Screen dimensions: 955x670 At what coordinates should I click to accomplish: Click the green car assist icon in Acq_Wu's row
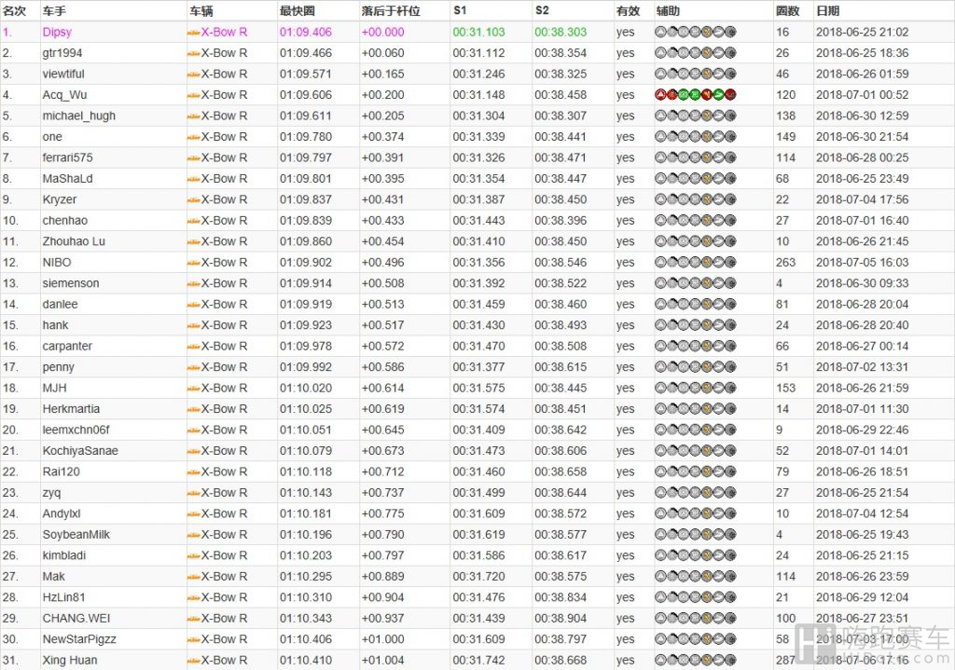[719, 95]
